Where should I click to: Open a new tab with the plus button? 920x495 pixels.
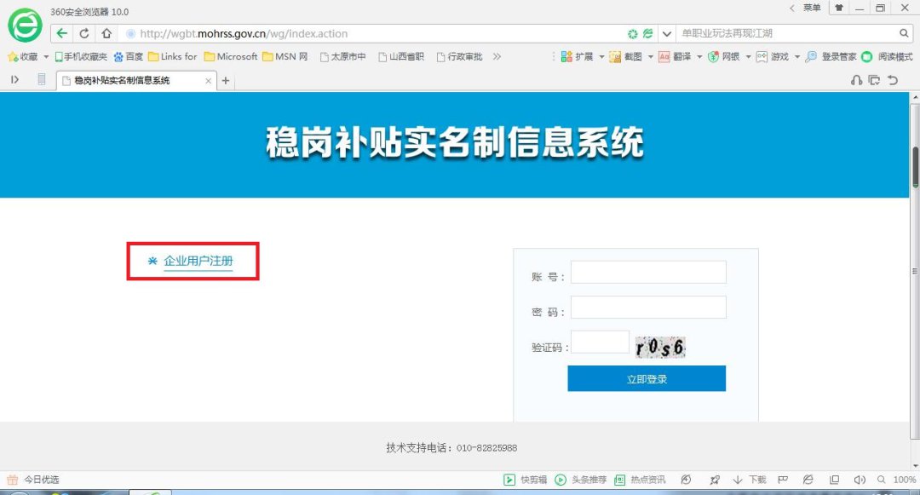[x=225, y=80]
